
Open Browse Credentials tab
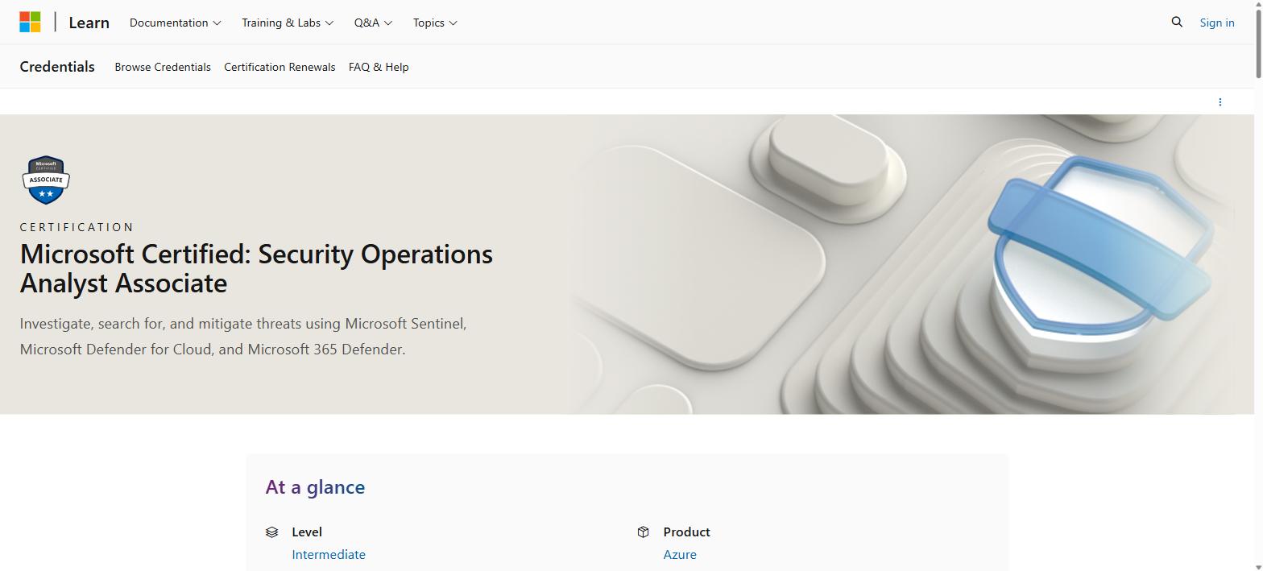coord(163,67)
